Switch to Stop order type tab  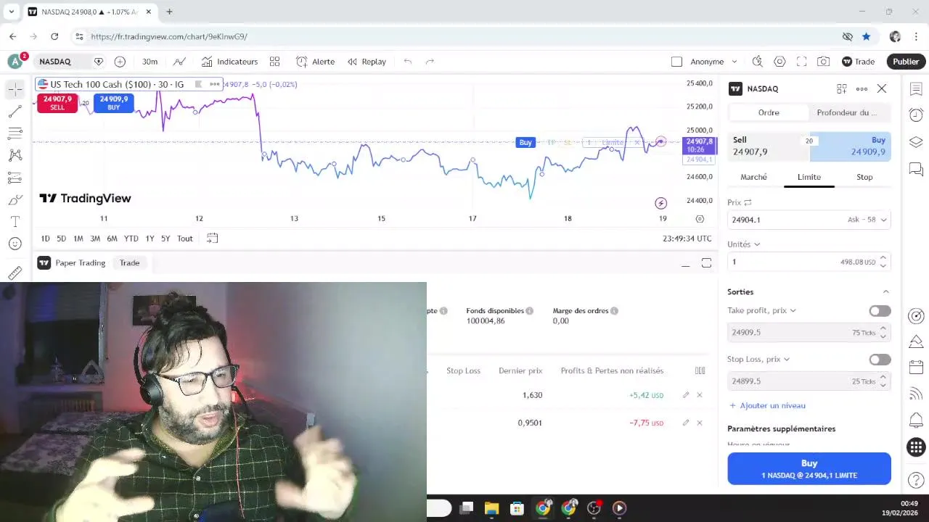coord(864,177)
